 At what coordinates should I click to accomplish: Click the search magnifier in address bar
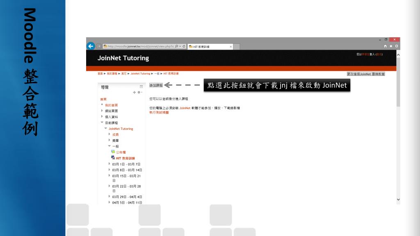176,46
